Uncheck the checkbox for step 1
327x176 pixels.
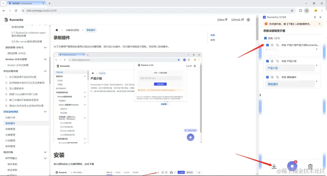tap(267, 45)
